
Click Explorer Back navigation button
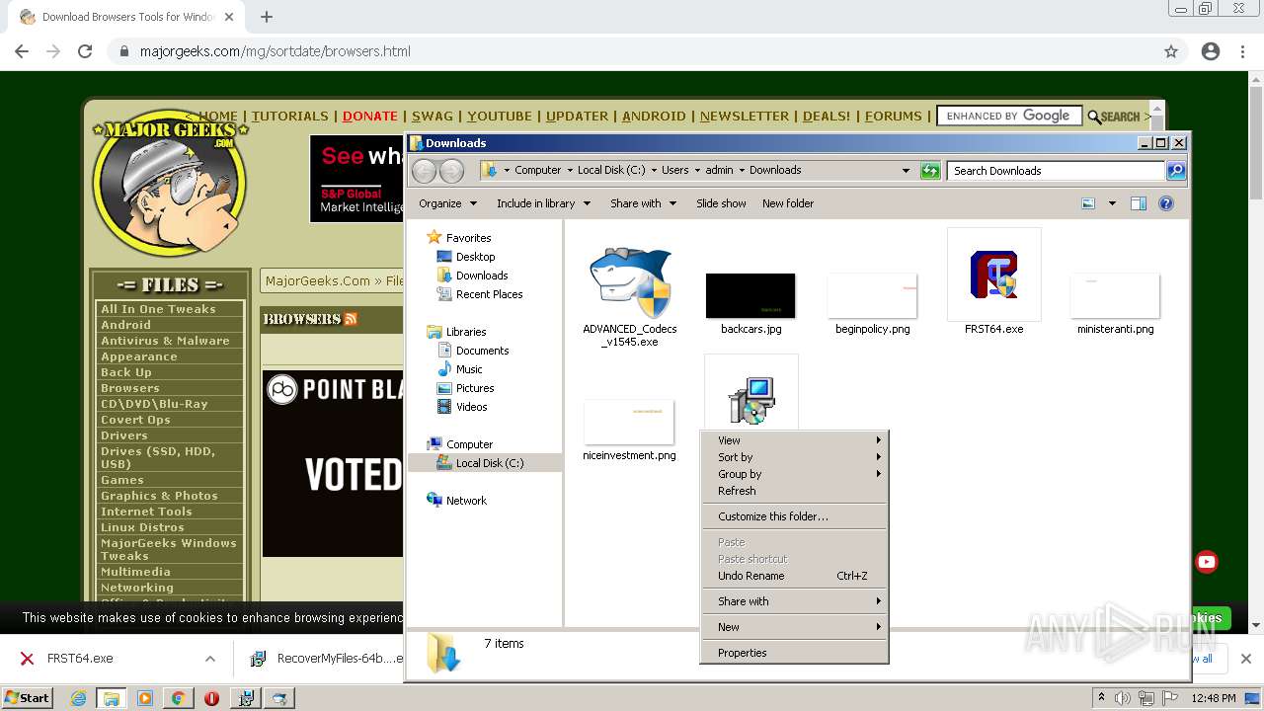pyautogui.click(x=425, y=171)
